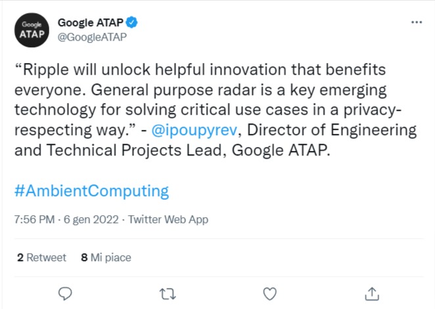Open the #AmbientComputing hashtag
Image resolution: width=435 pixels, height=309 pixels.
[91, 191]
